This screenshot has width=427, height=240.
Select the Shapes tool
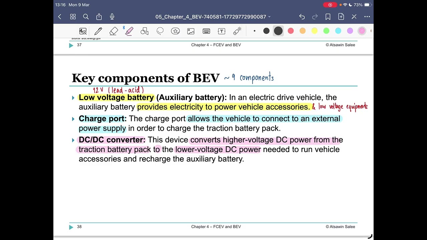(144, 31)
